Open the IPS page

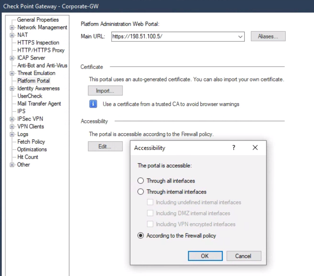(x=22, y=111)
